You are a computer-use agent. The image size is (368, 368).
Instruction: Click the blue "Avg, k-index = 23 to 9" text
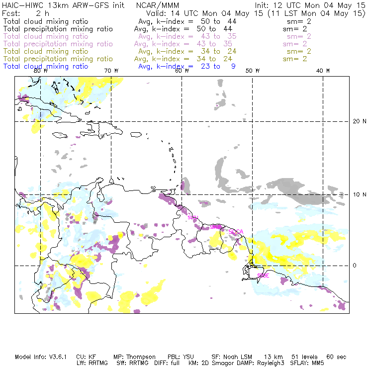187,67
